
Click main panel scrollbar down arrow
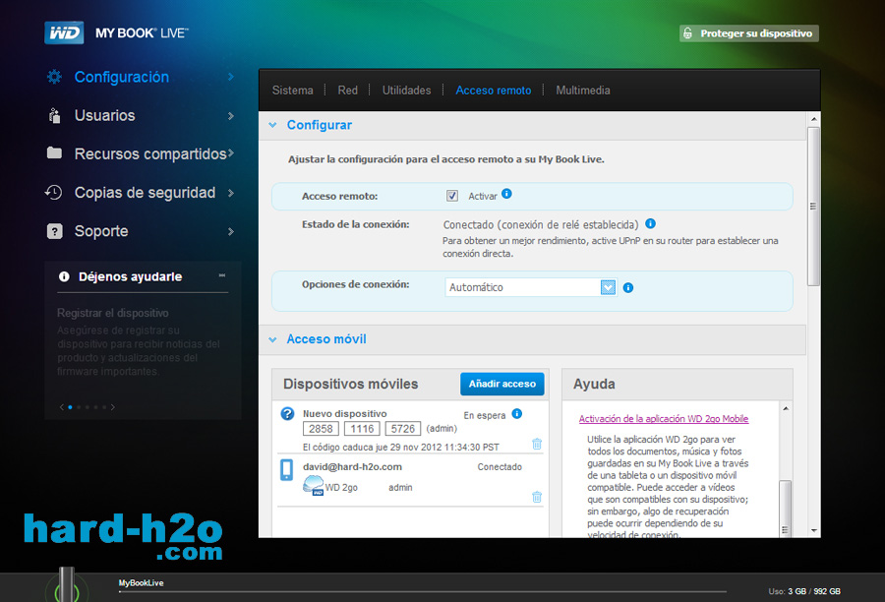813,530
